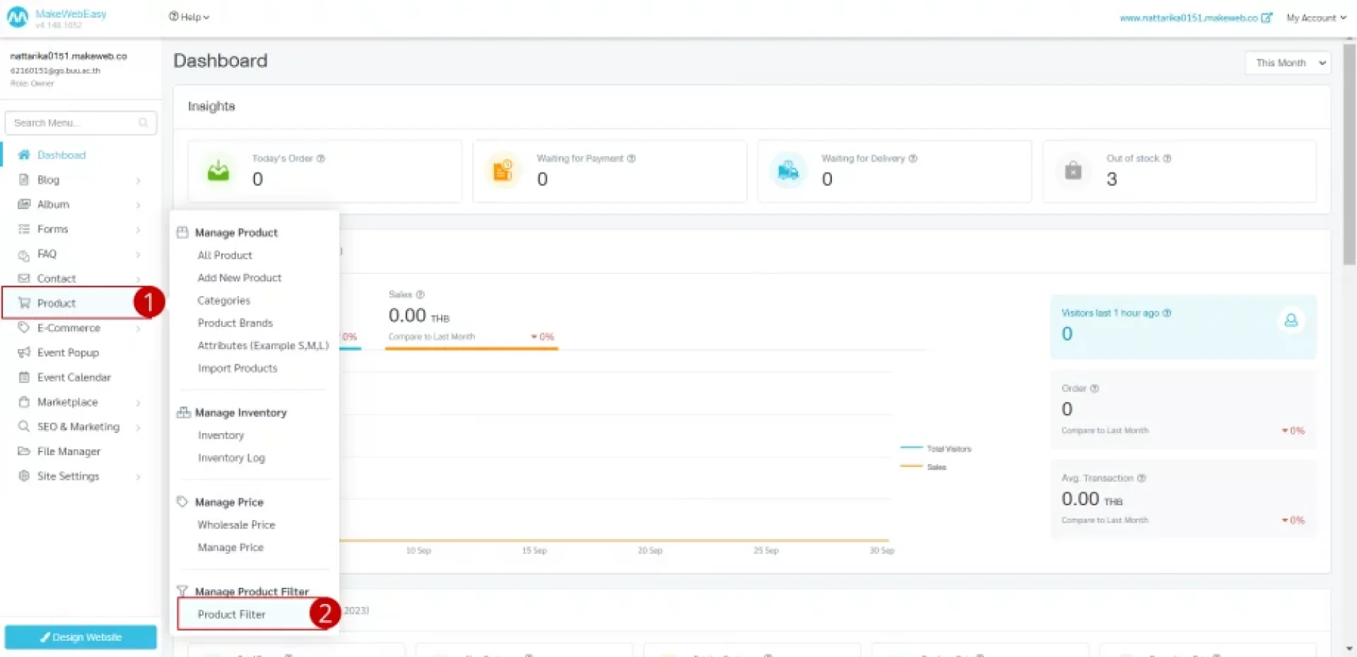Open Inventory Log menu item
Screen dimensions: 1357x657
point(231,458)
